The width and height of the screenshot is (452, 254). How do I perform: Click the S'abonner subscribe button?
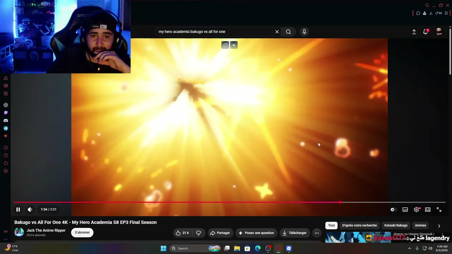click(x=82, y=232)
